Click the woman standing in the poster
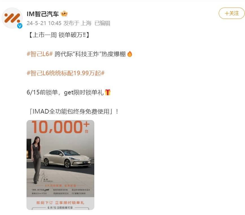245x215 pixels. (x=36, y=159)
